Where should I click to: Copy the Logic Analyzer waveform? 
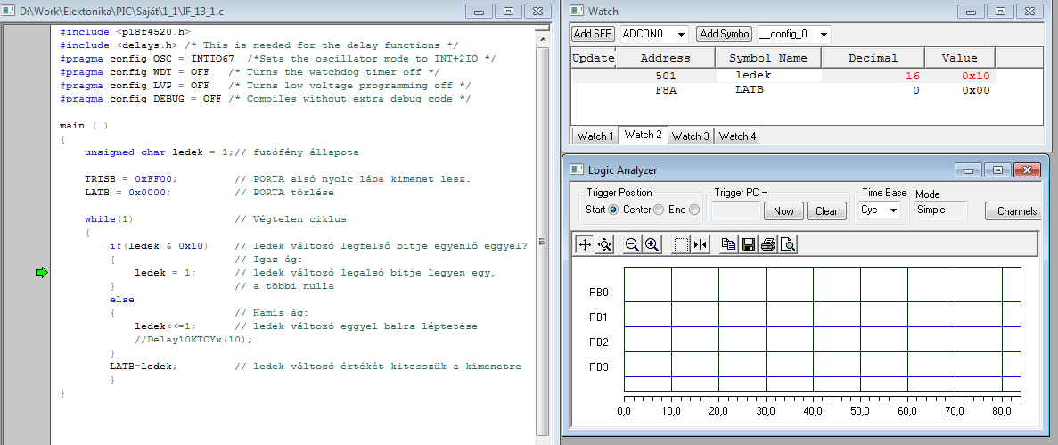[x=729, y=244]
